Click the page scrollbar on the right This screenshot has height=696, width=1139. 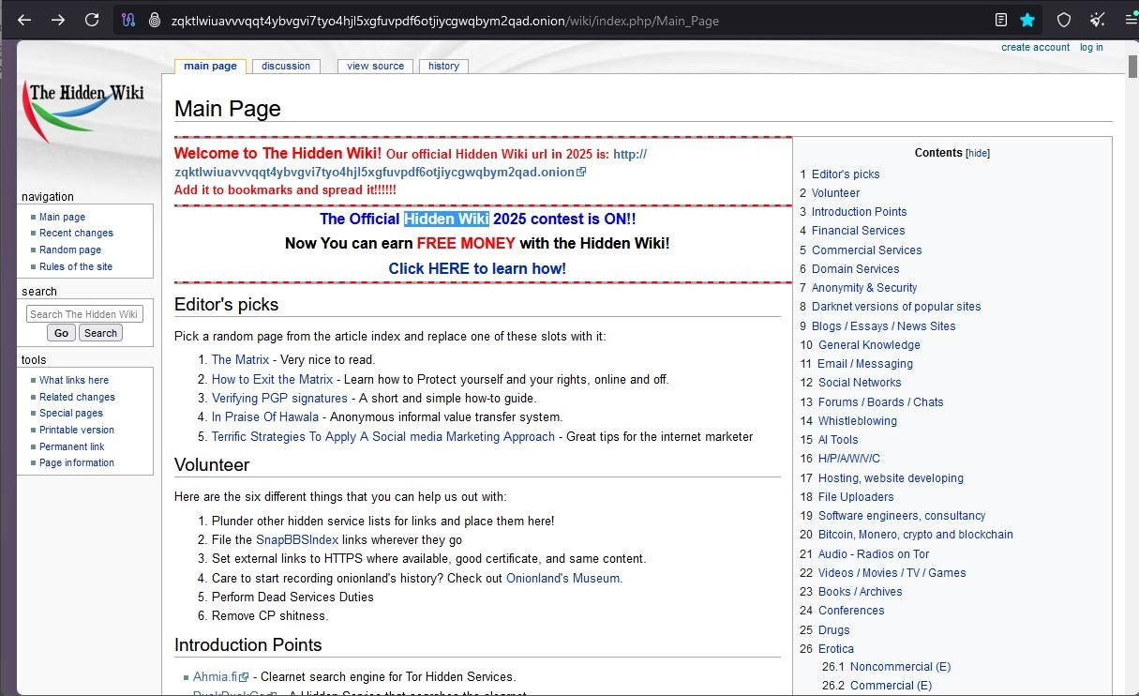[1132, 66]
